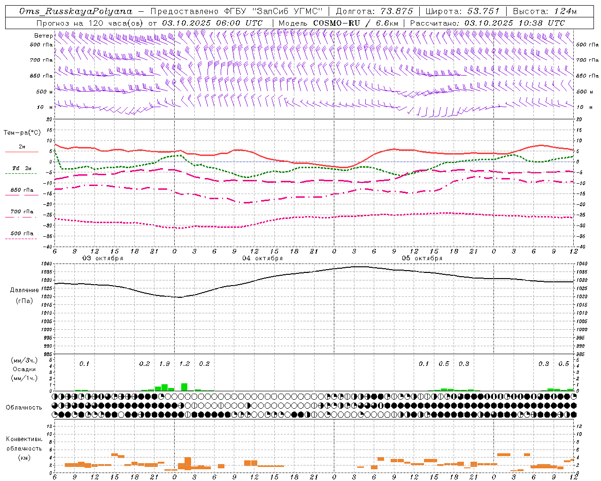Select the 03 октября date label

pyautogui.click(x=103, y=258)
